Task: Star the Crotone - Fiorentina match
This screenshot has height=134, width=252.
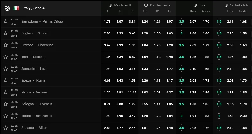Action: (5, 45)
